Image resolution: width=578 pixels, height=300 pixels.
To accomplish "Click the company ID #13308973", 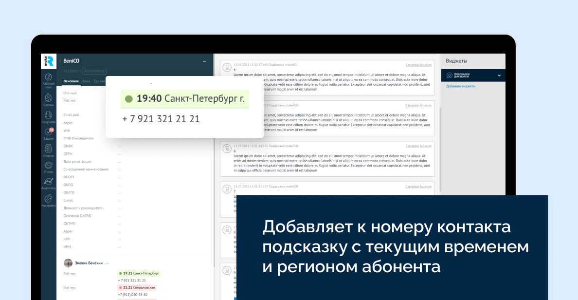I will 72,71.
